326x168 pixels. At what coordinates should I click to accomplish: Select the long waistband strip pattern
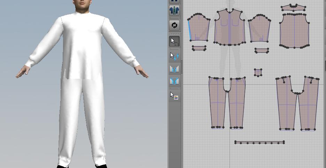tap(259, 143)
